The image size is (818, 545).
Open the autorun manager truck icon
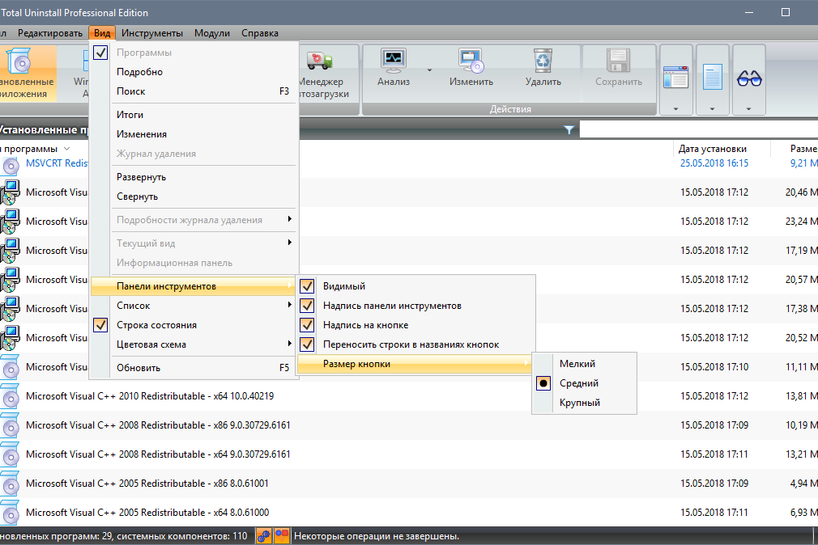coord(320,61)
